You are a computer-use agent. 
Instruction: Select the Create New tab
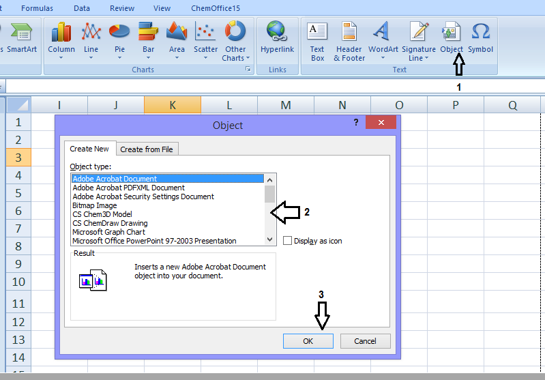tap(89, 149)
